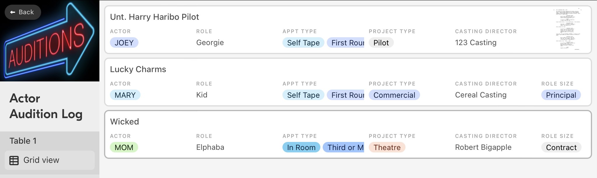
Task: Select the Theatre project type tag
Action: [x=387, y=147]
